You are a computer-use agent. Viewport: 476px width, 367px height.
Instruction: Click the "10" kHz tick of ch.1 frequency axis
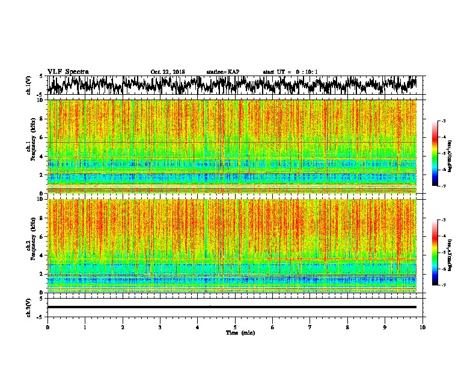click(41, 100)
